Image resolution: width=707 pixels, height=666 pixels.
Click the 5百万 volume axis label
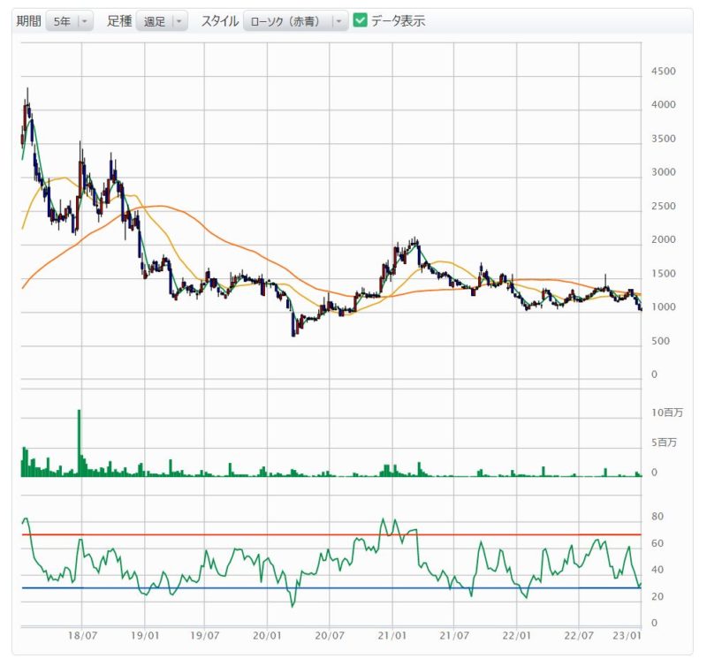(665, 443)
